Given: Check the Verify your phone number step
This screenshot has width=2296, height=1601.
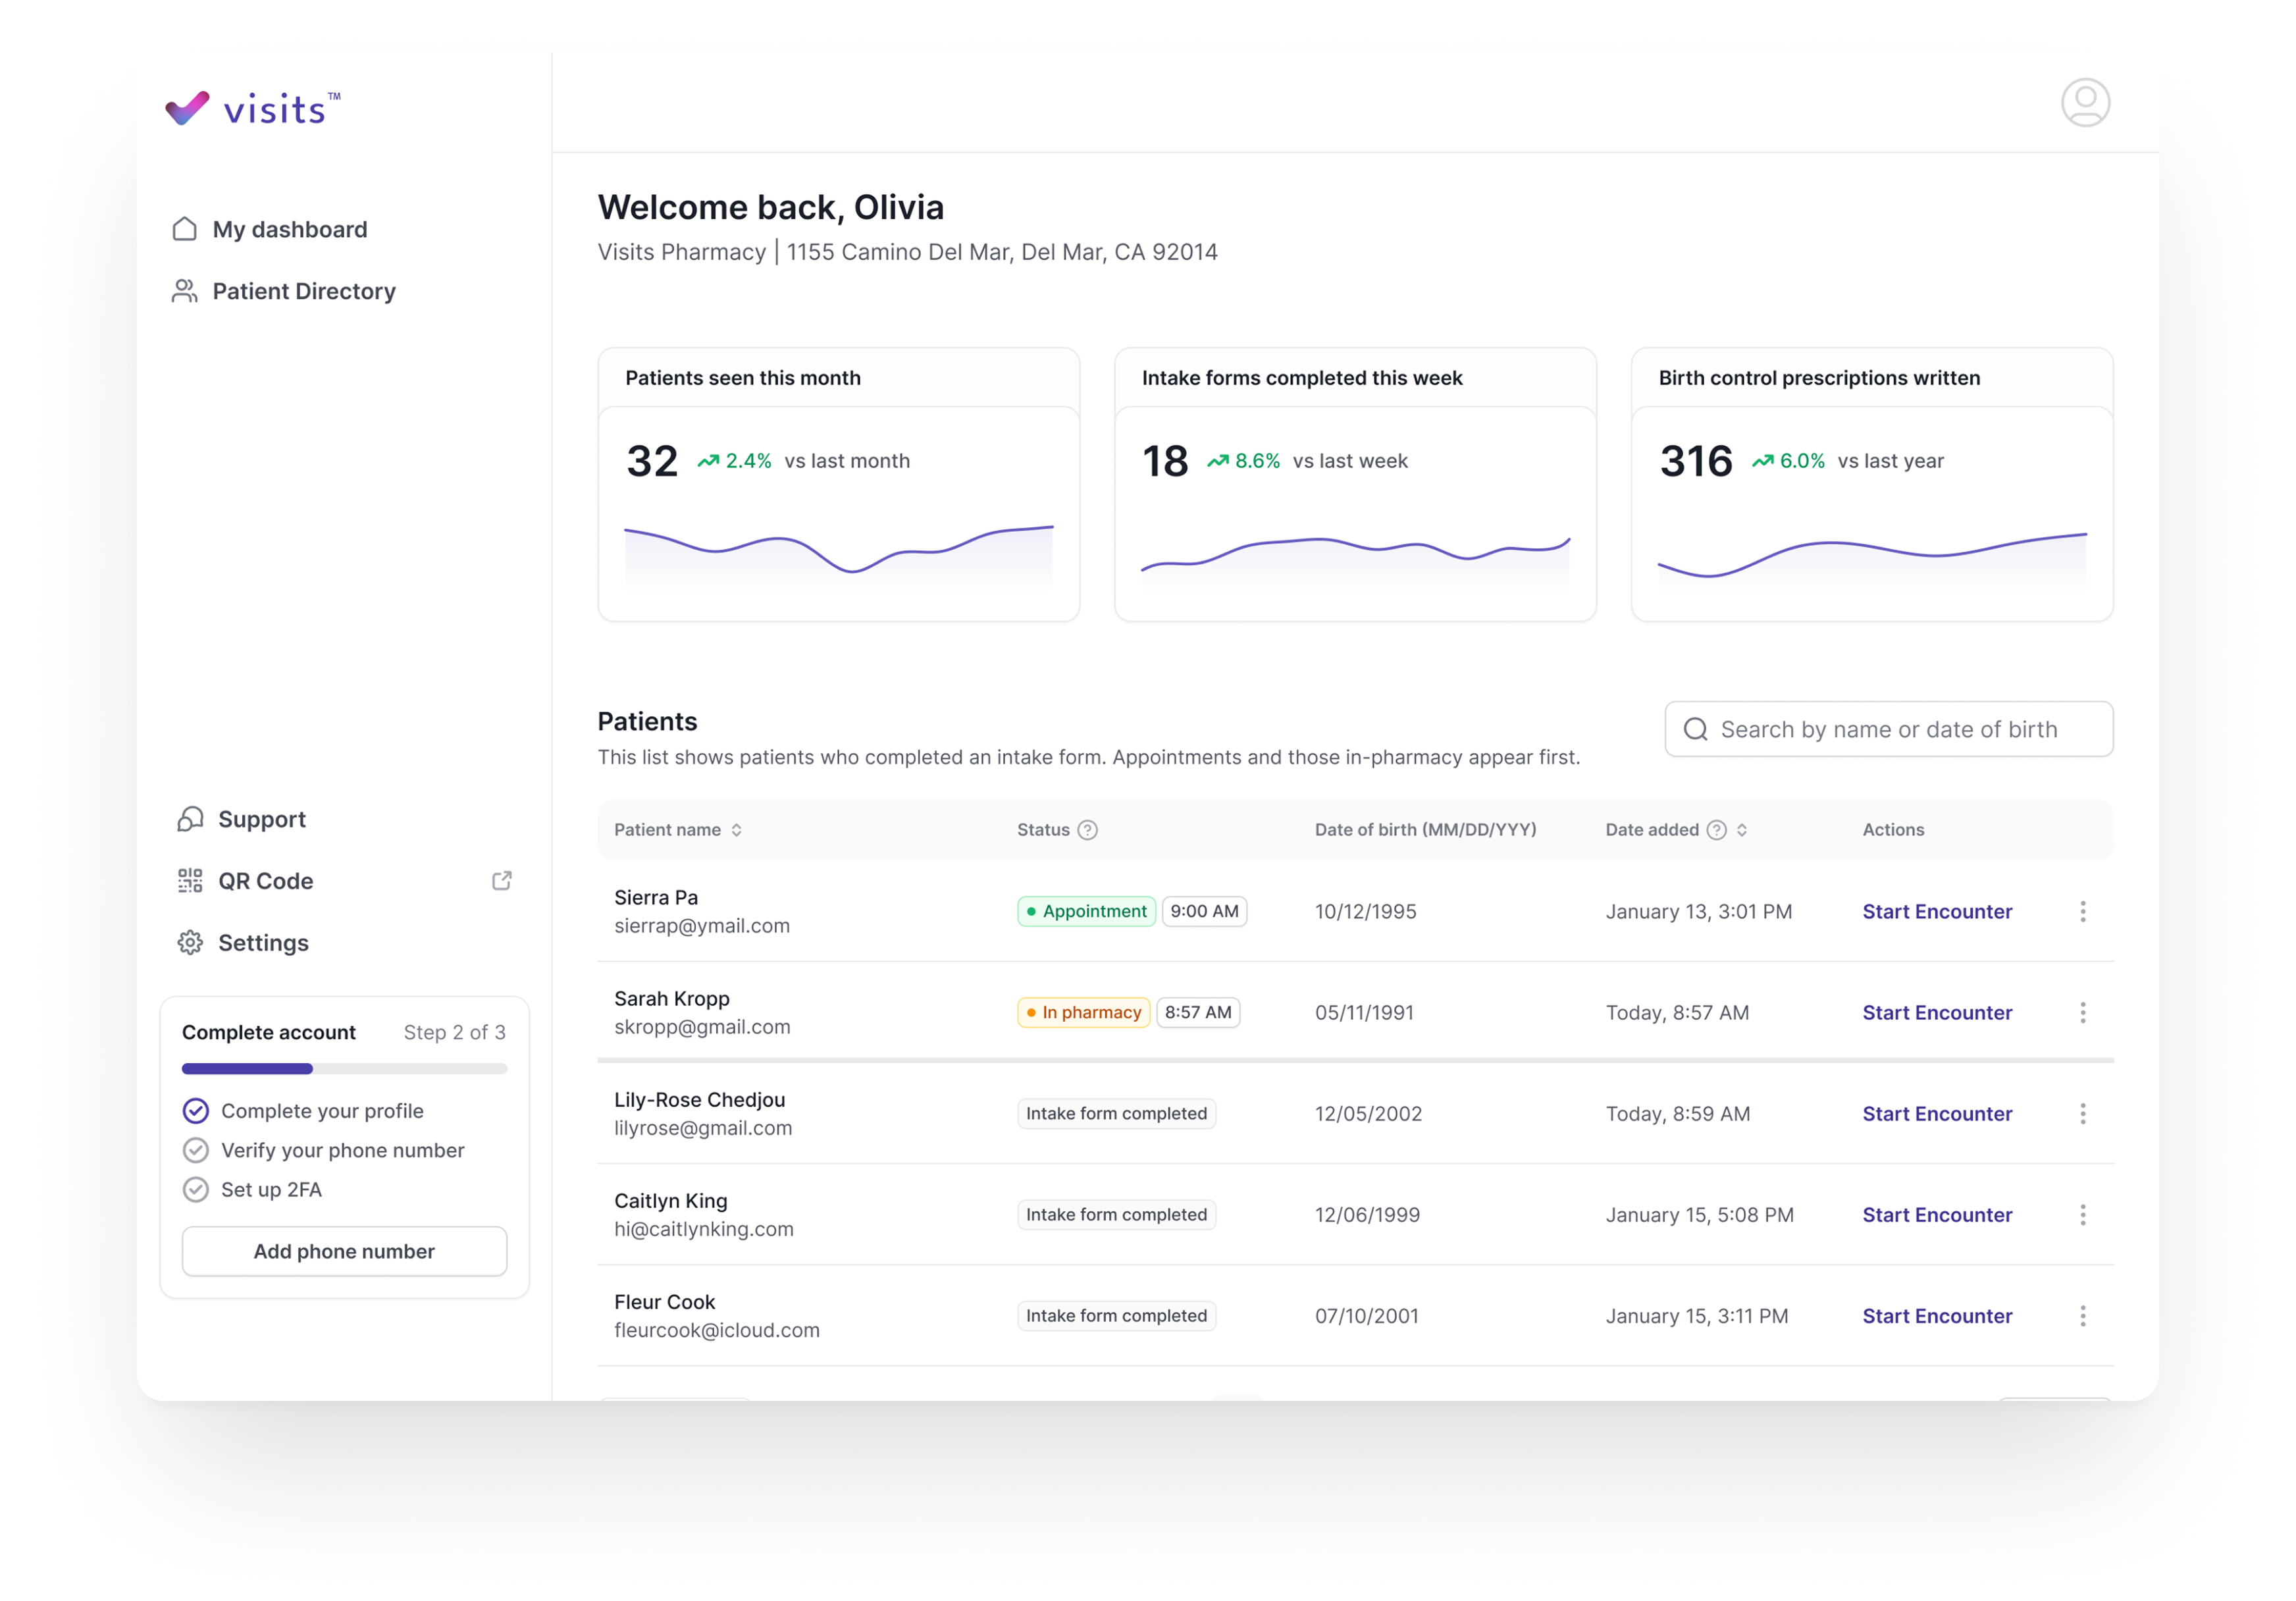Looking at the screenshot, I should 196,1150.
